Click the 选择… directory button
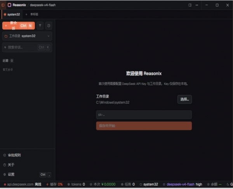The width and height of the screenshot is (233, 189). (x=184, y=99)
